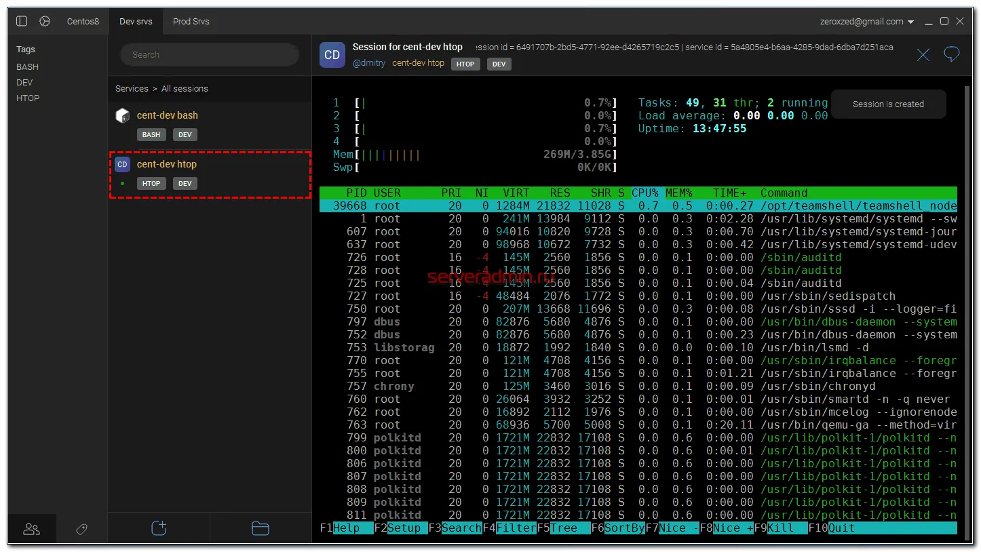Select the cent-dev bash session
The height and width of the screenshot is (552, 981).
(x=168, y=116)
